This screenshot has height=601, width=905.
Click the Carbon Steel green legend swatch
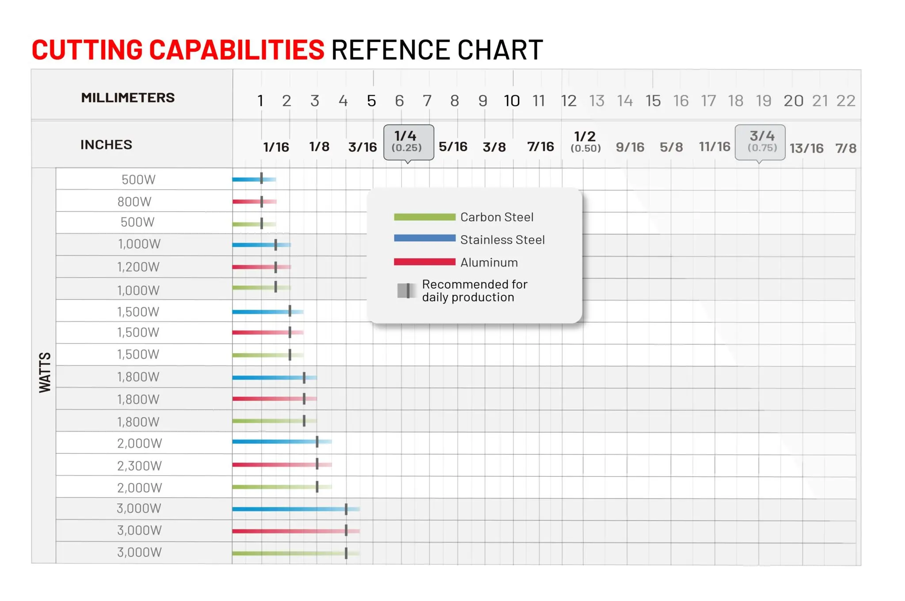click(x=424, y=217)
